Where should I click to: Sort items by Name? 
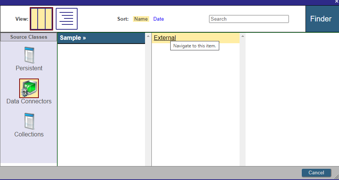pyautogui.click(x=141, y=19)
